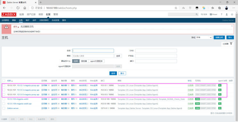Go to 主机群组 submenu tab
Screen dimensions: 238x122
5,20
